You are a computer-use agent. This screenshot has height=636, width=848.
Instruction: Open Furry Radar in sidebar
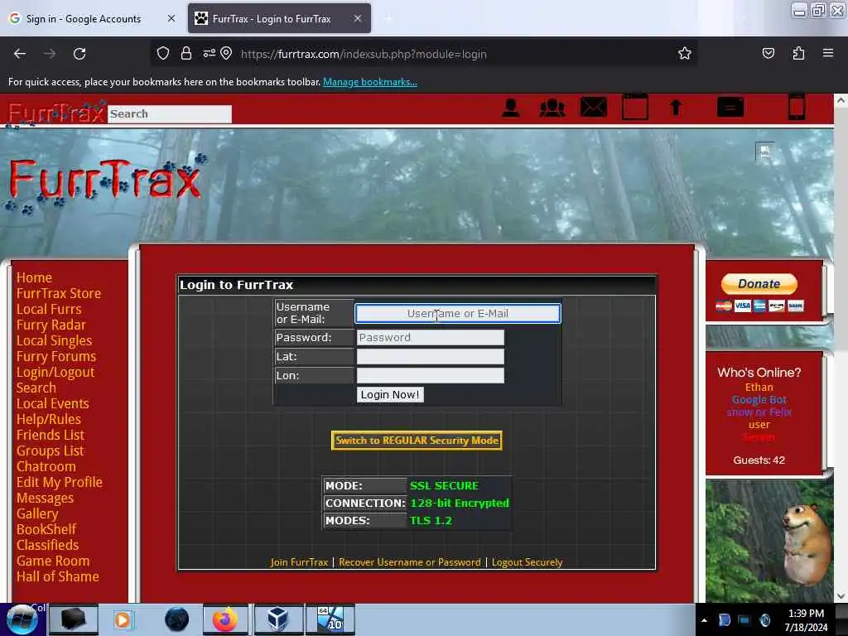click(x=51, y=325)
